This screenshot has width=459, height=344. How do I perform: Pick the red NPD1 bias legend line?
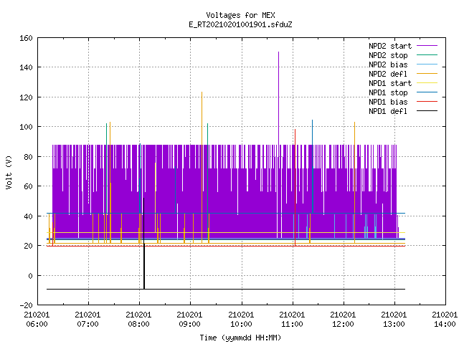pos(427,102)
